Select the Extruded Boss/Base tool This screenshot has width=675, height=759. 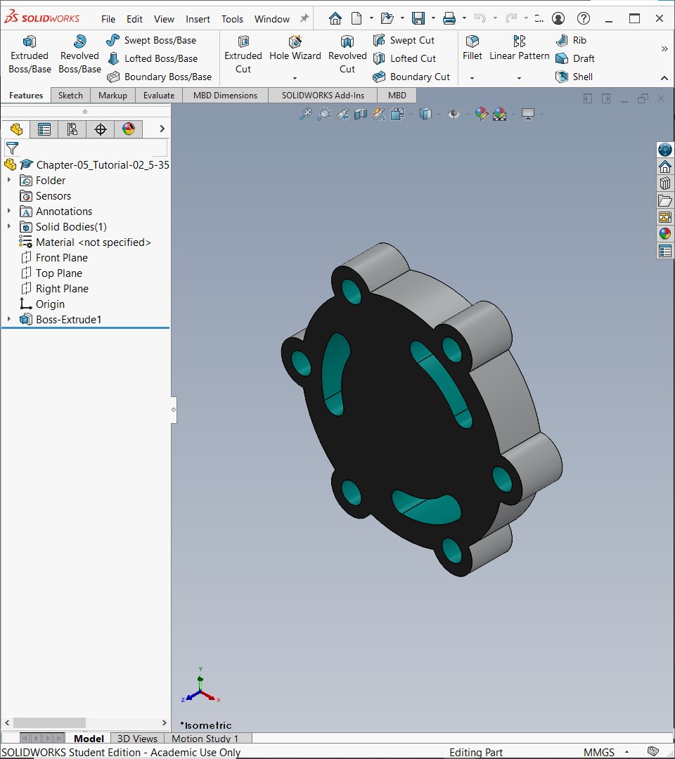(x=30, y=54)
